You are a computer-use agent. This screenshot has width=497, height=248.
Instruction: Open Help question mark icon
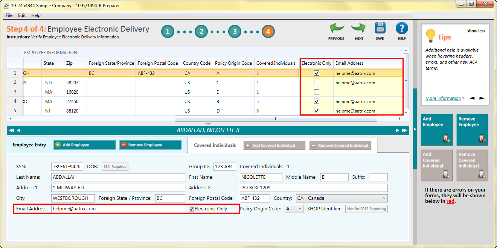(402, 29)
